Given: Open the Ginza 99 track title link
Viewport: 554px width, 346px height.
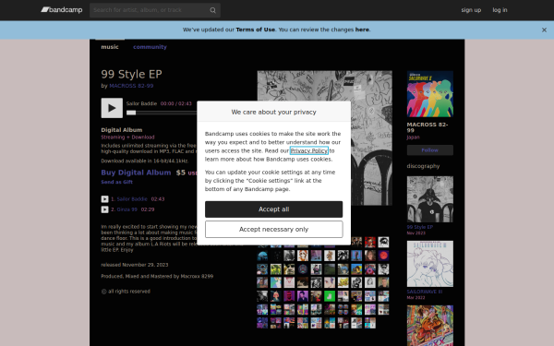Looking at the screenshot, I should pyautogui.click(x=126, y=209).
